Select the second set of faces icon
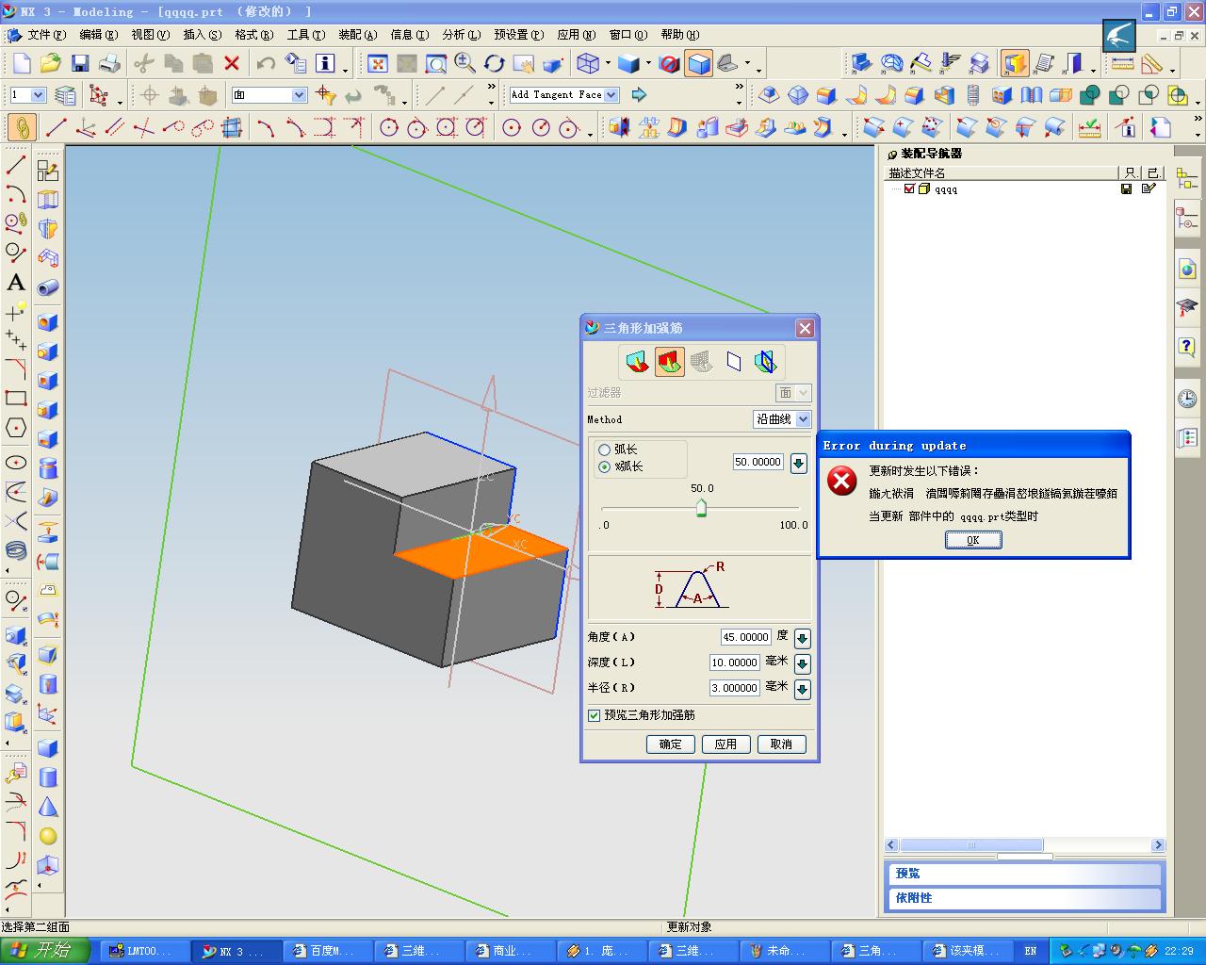The height and width of the screenshot is (965, 1206). pyautogui.click(x=670, y=362)
